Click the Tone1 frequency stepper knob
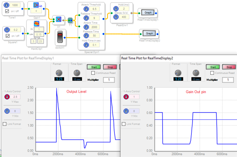 (6, 5)
